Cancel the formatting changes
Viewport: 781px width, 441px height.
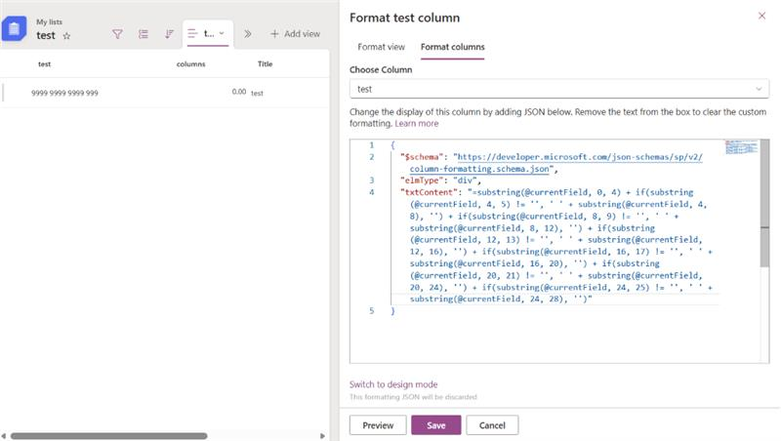(492, 425)
